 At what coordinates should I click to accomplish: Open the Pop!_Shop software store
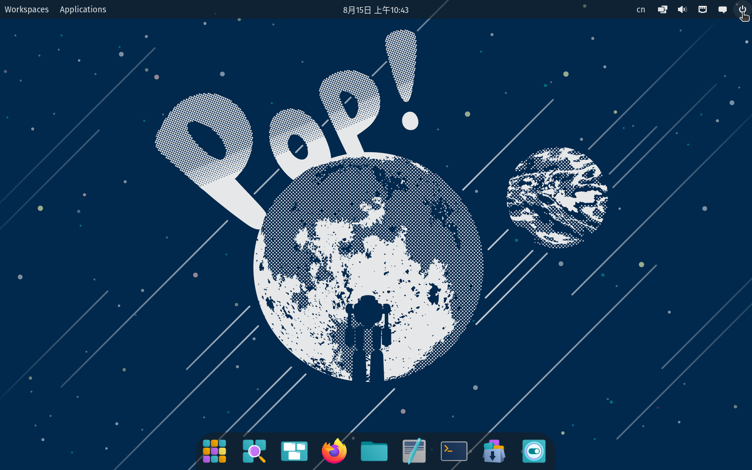(493, 451)
